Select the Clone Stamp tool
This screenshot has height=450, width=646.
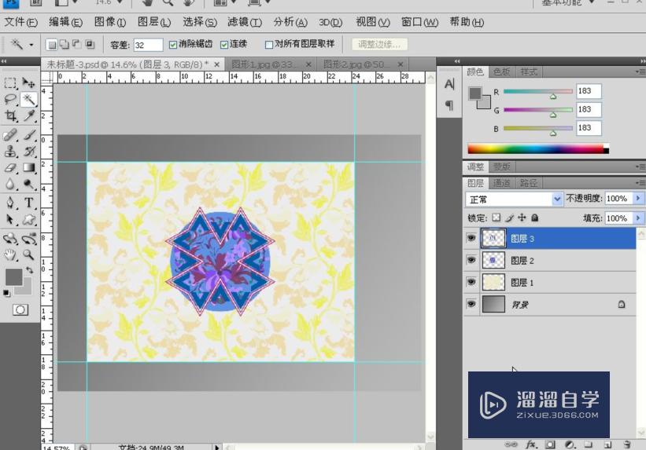point(10,151)
